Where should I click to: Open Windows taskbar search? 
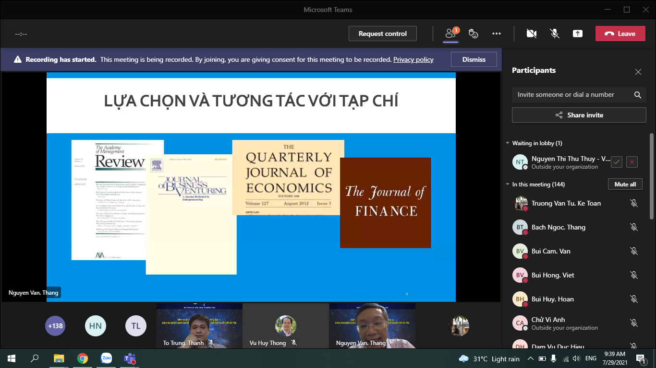(35, 358)
